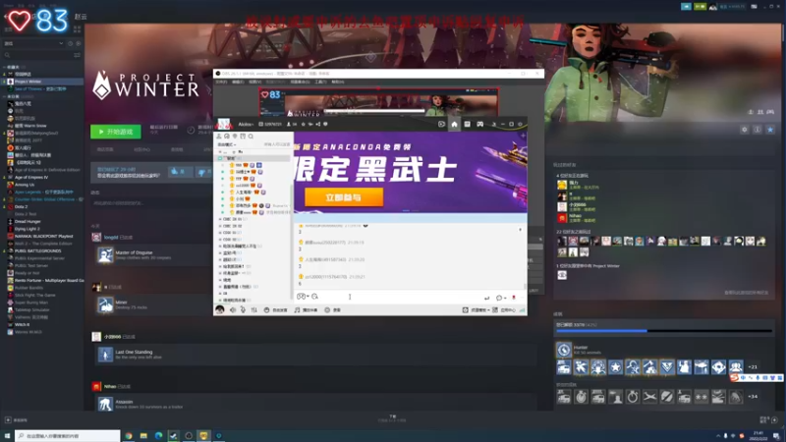Open the Steam library 游戏 filter dropdown
The width and height of the screenshot is (786, 442).
[x=33, y=43]
